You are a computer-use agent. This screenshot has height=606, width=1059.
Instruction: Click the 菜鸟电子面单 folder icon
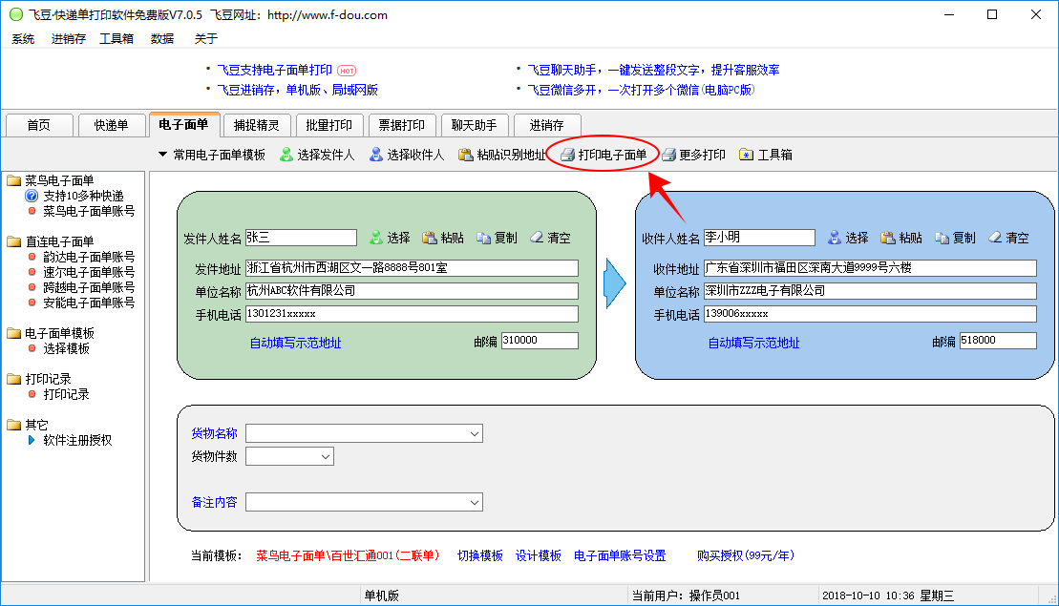[14, 180]
